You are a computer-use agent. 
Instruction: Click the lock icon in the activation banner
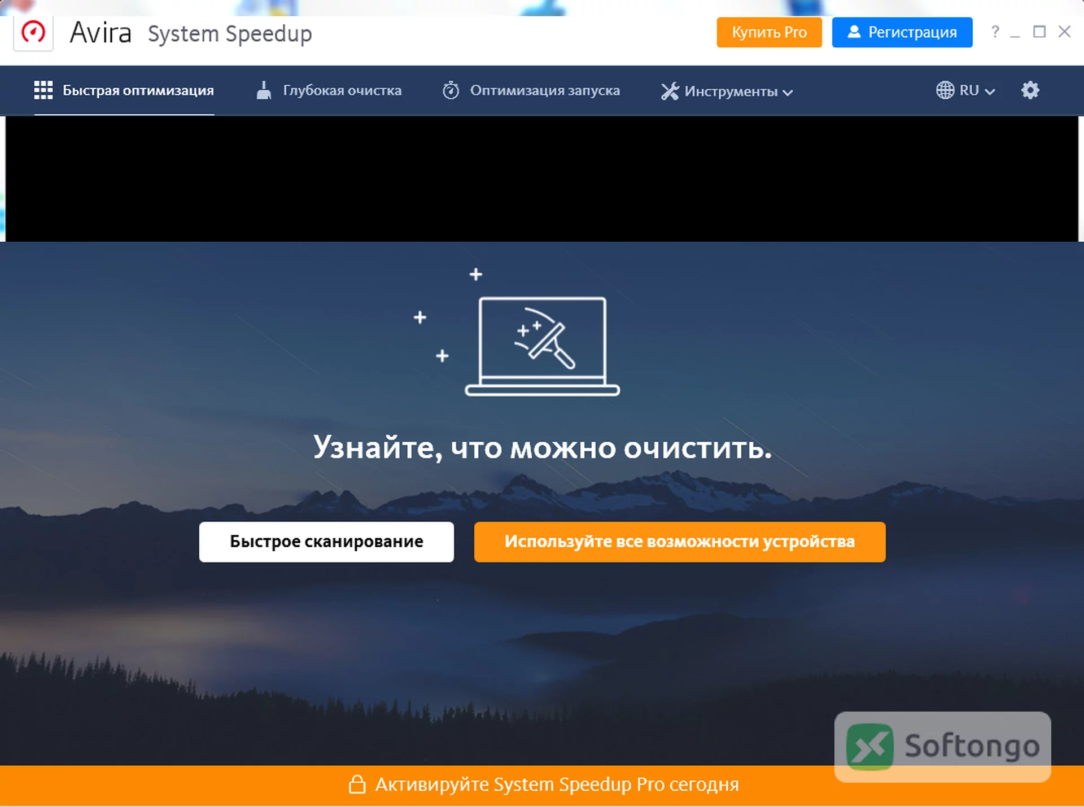(x=357, y=784)
